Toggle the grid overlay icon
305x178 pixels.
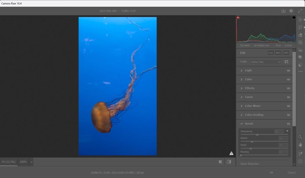pos(300,161)
